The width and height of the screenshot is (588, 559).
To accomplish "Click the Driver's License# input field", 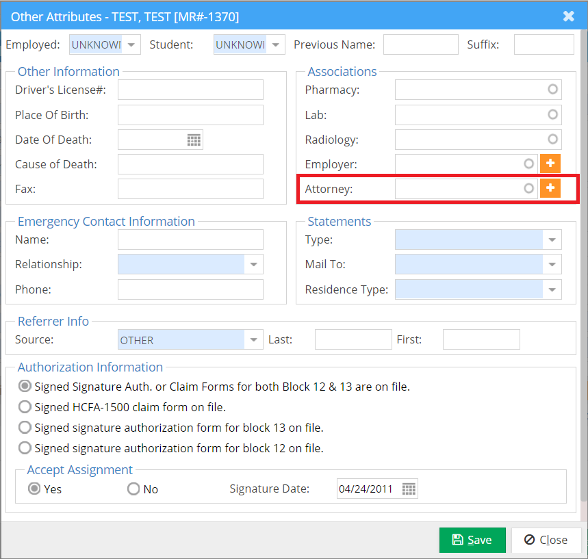I will pyautogui.click(x=190, y=90).
